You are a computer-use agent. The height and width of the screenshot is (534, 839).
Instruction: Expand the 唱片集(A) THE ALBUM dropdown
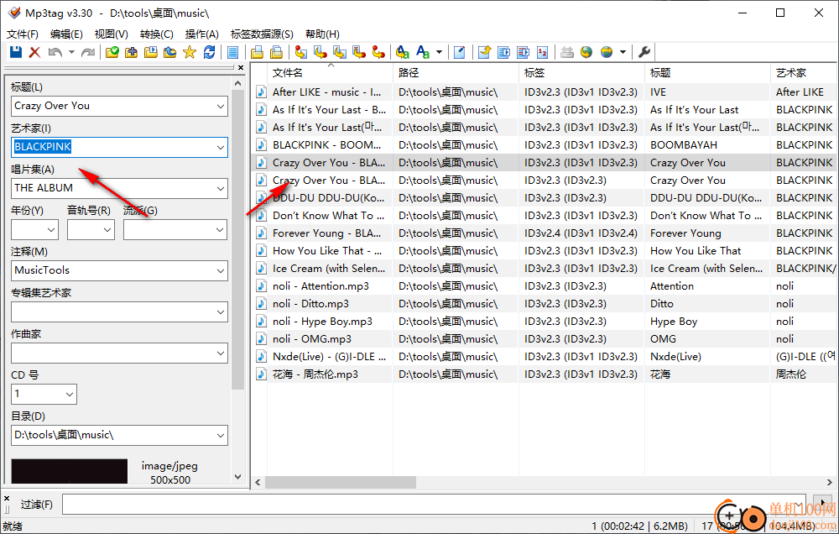(221, 189)
